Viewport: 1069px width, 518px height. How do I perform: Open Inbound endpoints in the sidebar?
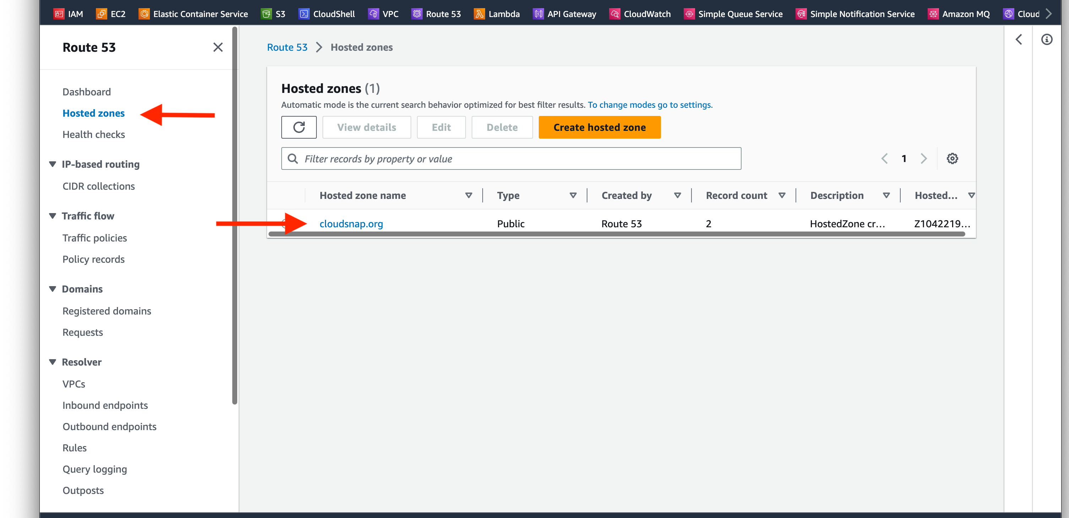pos(105,405)
